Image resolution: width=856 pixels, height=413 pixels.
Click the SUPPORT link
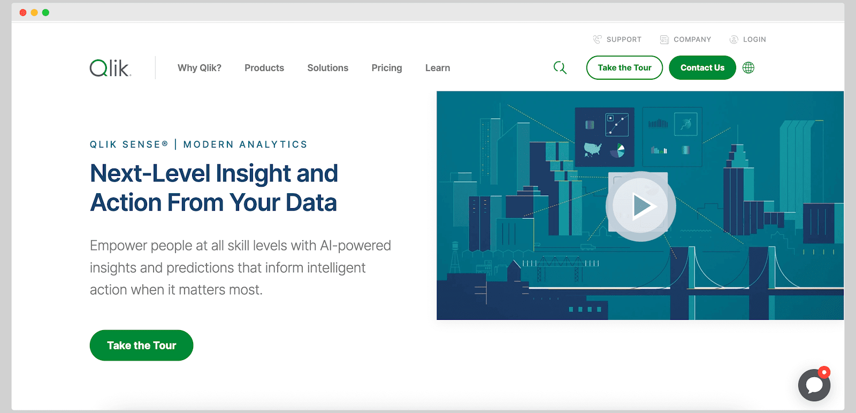[x=624, y=40]
